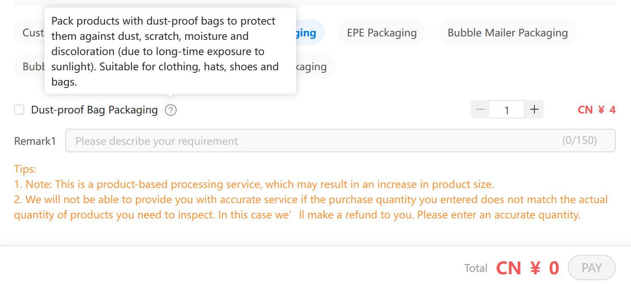Select the EPE Packaging option

(x=382, y=33)
